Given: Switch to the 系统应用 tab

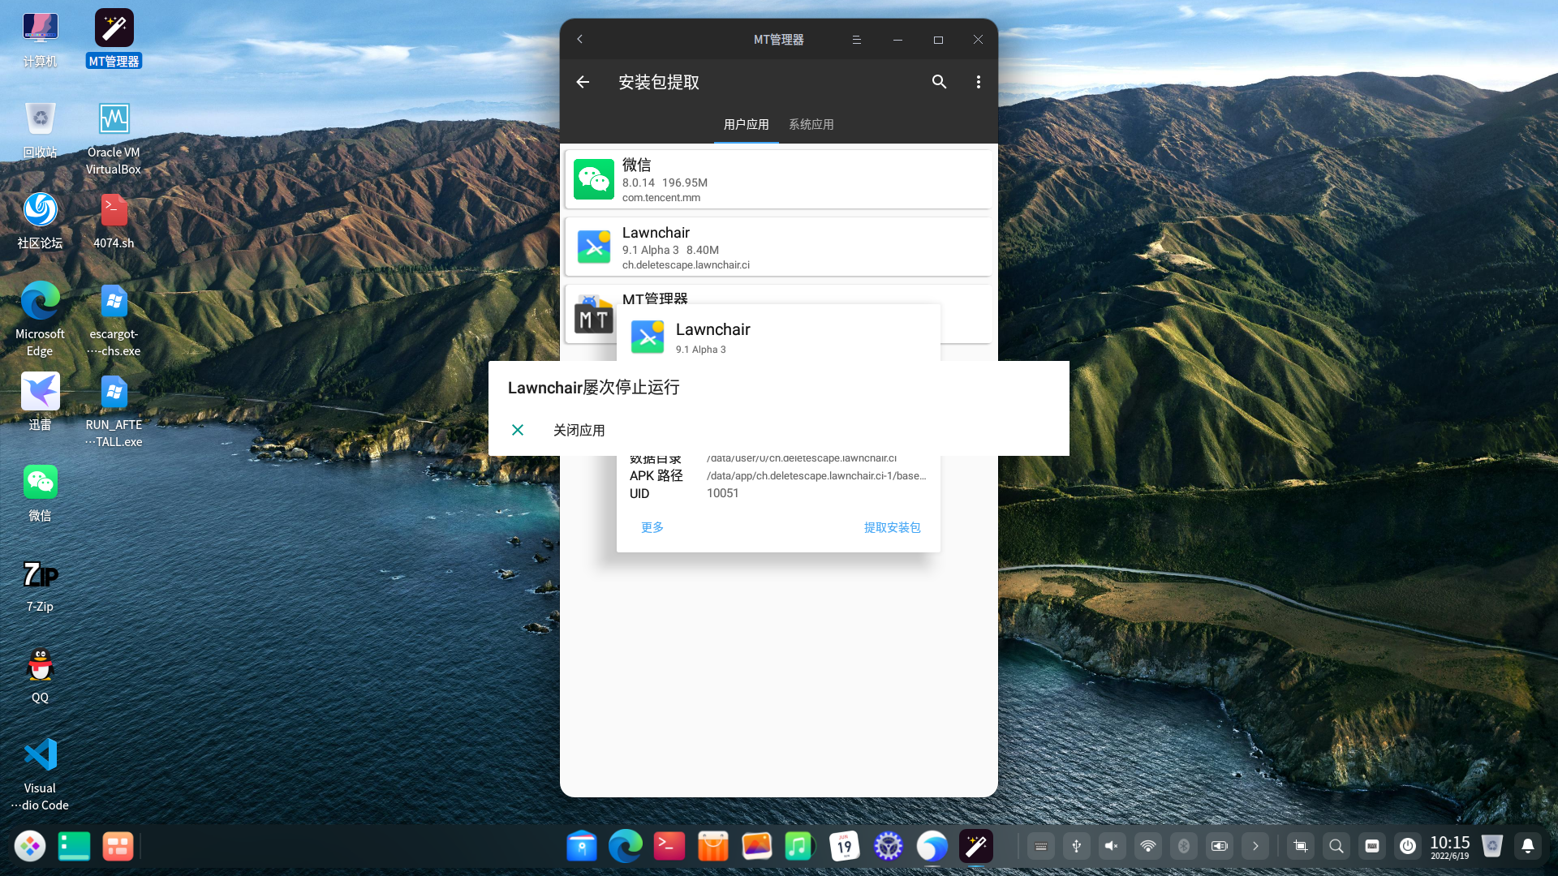Looking at the screenshot, I should point(811,124).
